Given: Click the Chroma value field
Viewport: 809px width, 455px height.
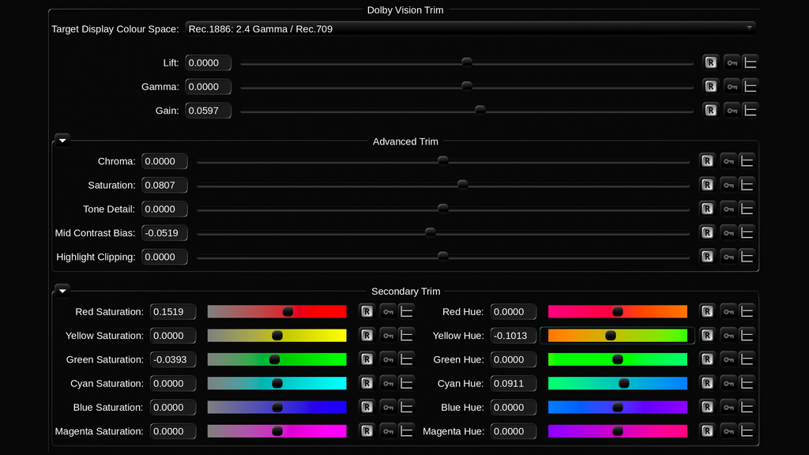Looking at the screenshot, I should point(164,161).
